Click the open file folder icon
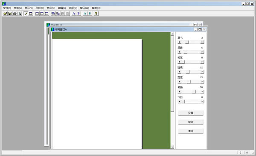The width and height of the screenshot is (256, 156). tap(5, 14)
